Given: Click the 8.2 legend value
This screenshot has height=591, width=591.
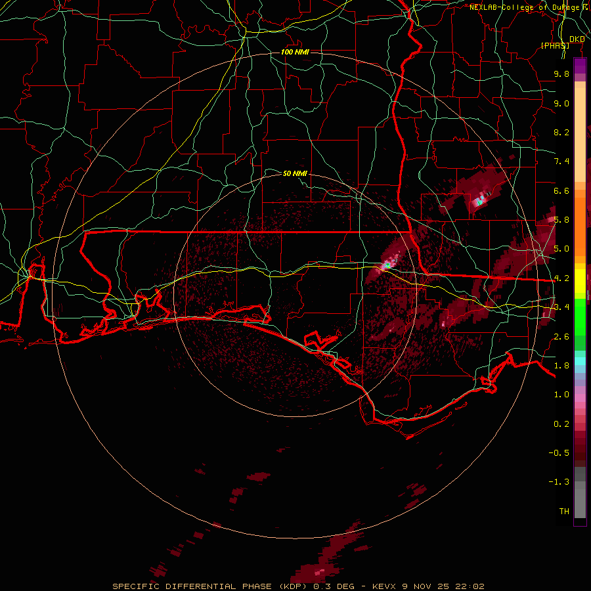Looking at the screenshot, I should pyautogui.click(x=561, y=132).
